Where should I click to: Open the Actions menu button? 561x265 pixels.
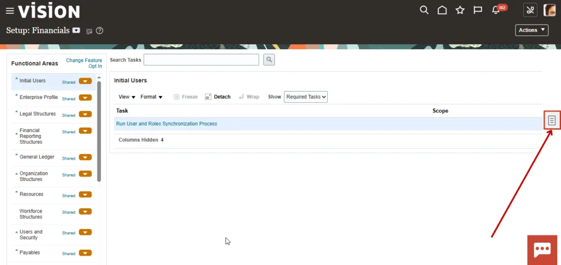(531, 30)
